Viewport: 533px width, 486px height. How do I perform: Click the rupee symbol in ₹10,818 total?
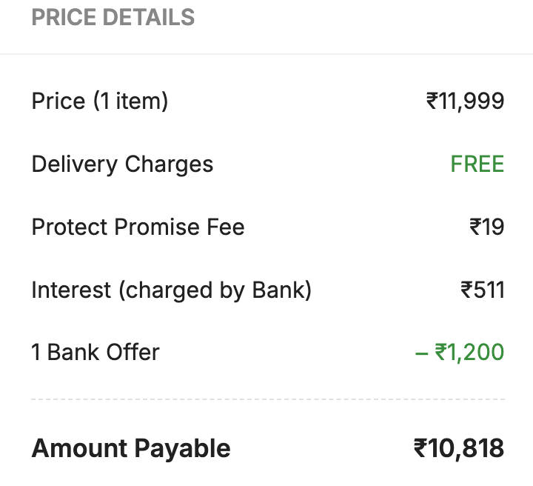click(x=420, y=448)
